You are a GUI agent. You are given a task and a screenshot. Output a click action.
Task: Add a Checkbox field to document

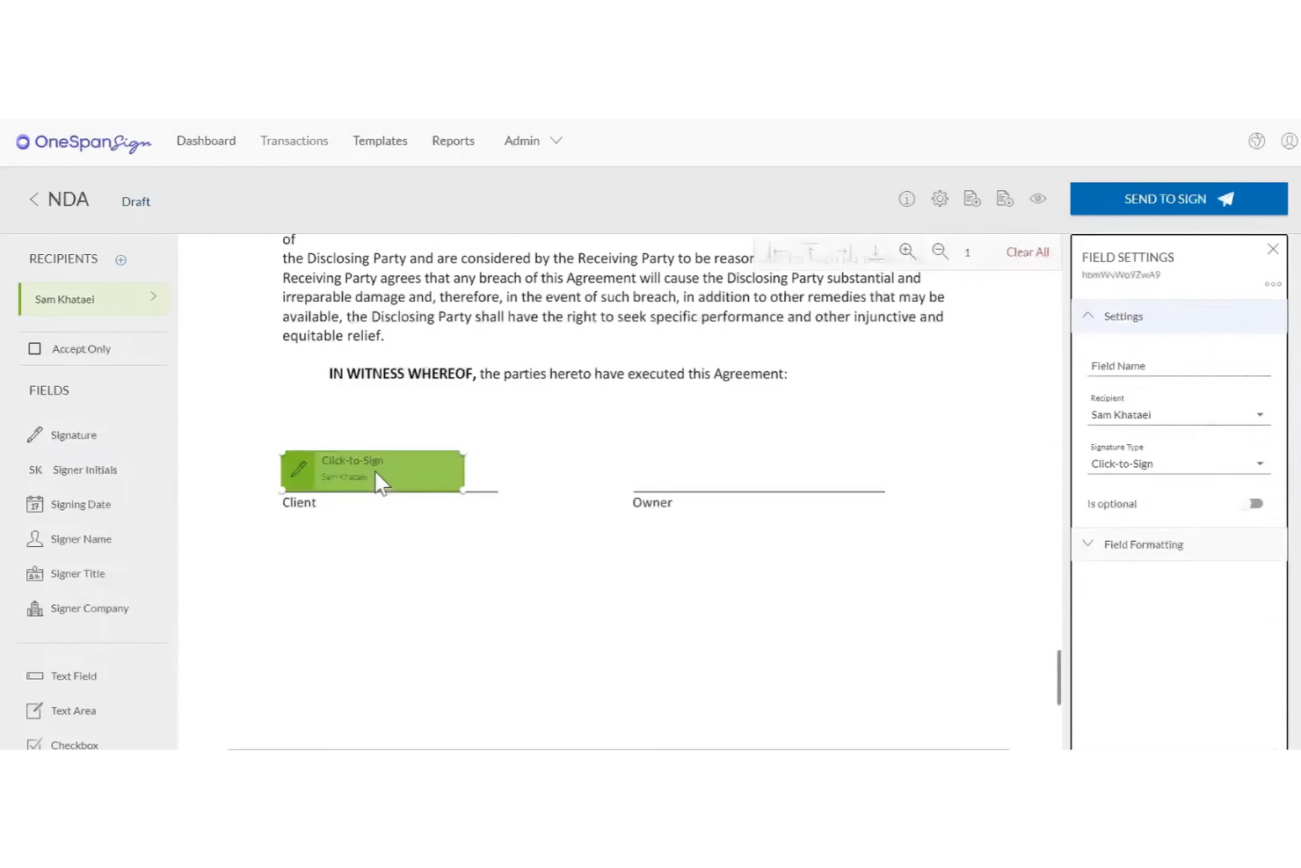pos(74,743)
